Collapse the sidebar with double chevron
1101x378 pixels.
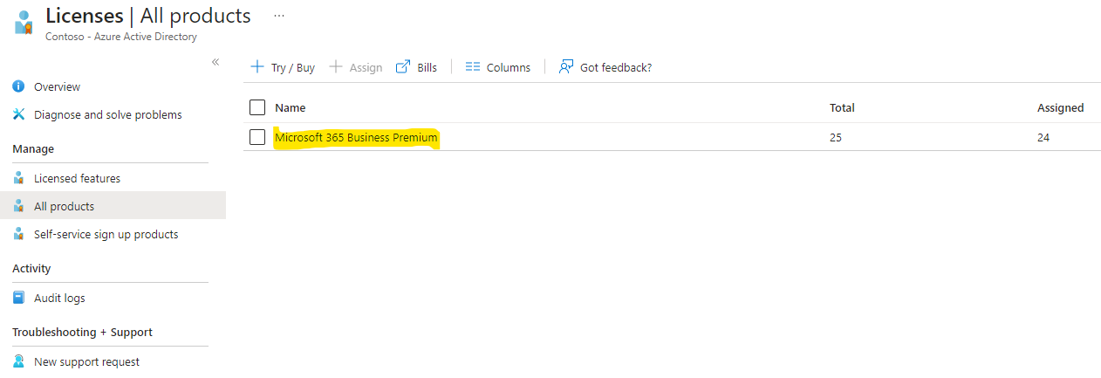[x=215, y=62]
